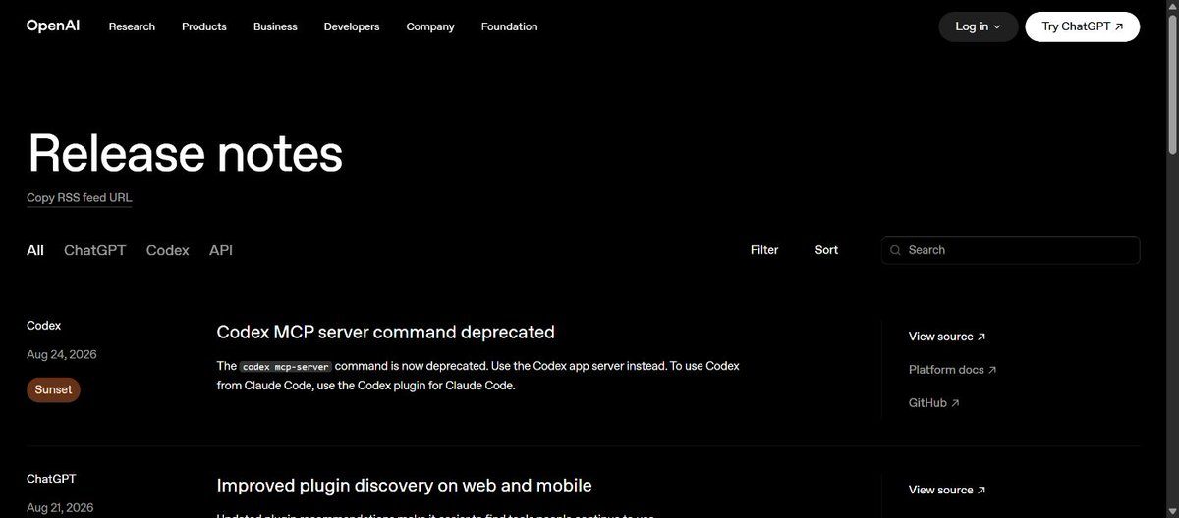Open the Business menu
This screenshot has height=518, width=1179.
[x=275, y=26]
